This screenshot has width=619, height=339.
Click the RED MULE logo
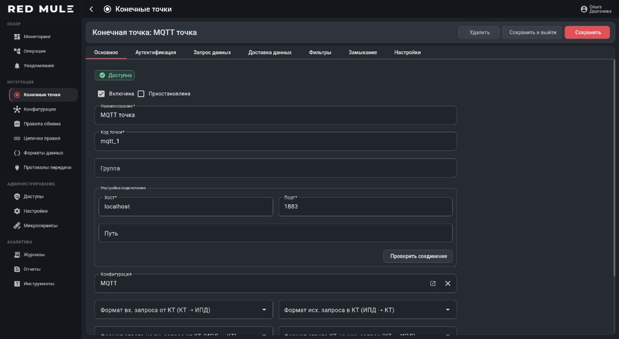(41, 9)
